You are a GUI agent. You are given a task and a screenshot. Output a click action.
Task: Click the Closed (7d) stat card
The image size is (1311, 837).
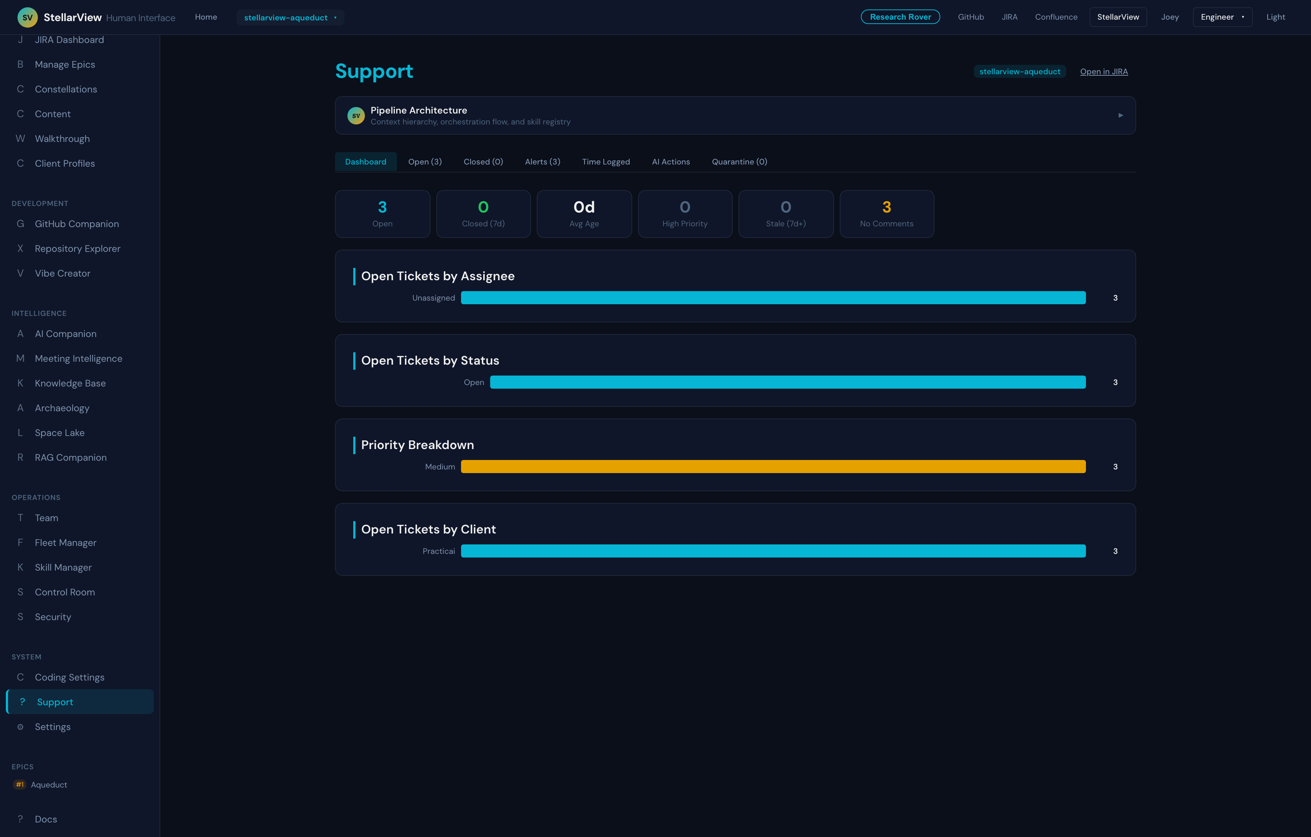coord(483,214)
